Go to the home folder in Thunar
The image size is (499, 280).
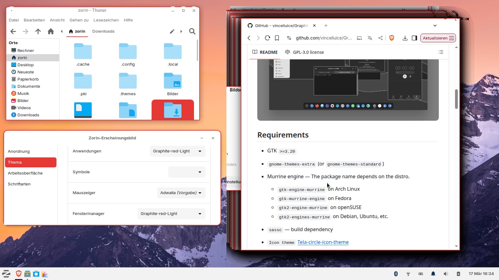(x=51, y=31)
